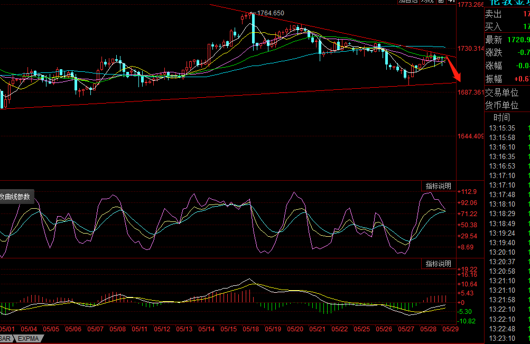530x344 pixels.
Task: Select the 13:15:35 tick row
Action: [x=507, y=128]
